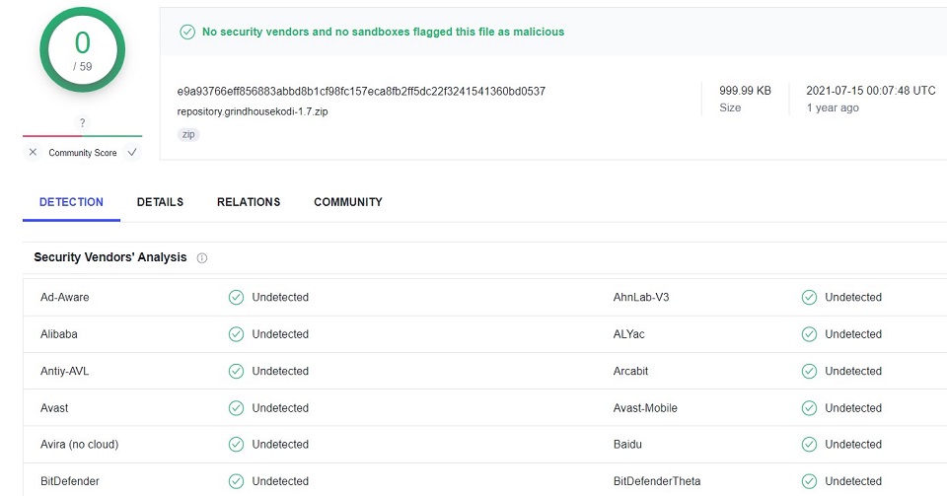Click the Alibaba vendor name
The width and height of the screenshot is (947, 496).
(58, 334)
